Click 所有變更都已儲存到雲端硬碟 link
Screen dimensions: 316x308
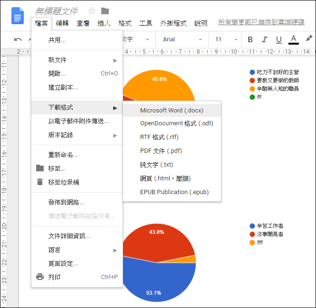[261, 22]
